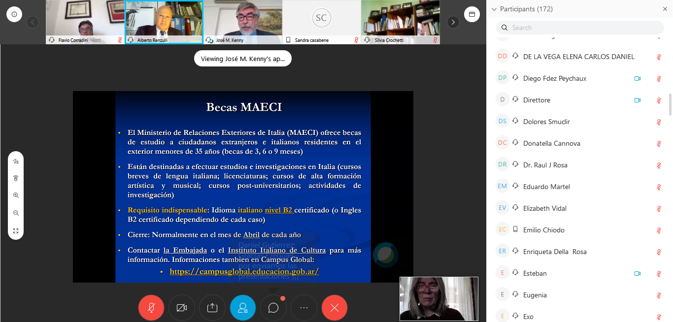Select participant Emilio Chiodo
Viewport: 673px width, 322px height.
click(x=580, y=230)
